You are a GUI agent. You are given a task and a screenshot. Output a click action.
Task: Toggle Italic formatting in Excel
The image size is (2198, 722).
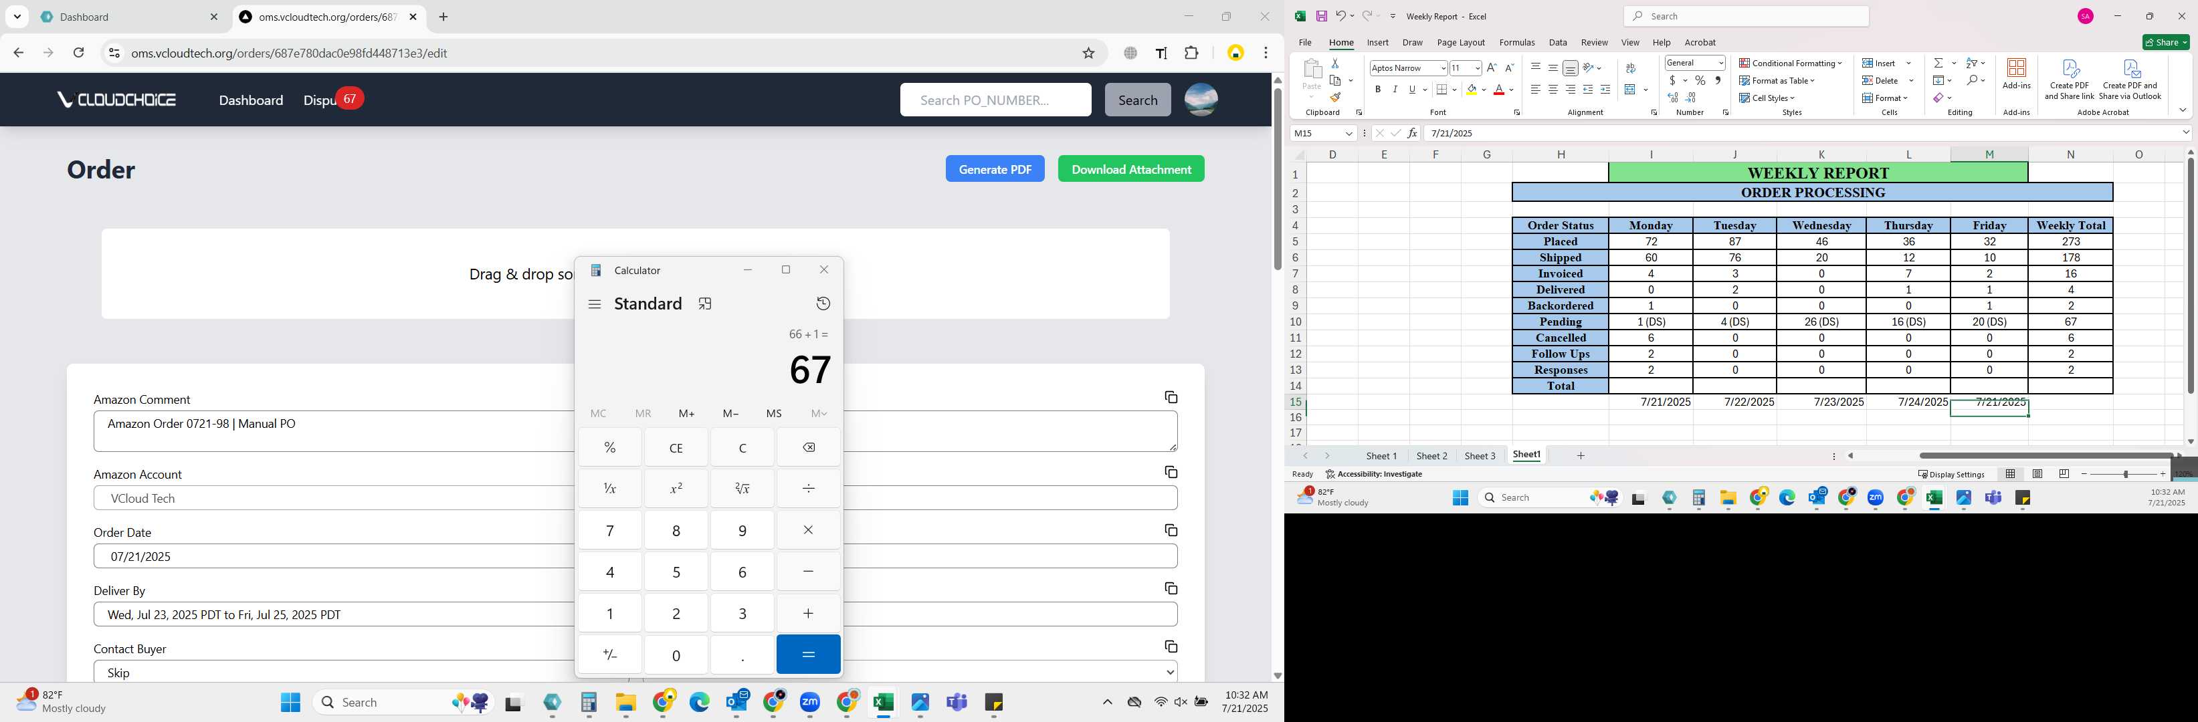point(1395,90)
